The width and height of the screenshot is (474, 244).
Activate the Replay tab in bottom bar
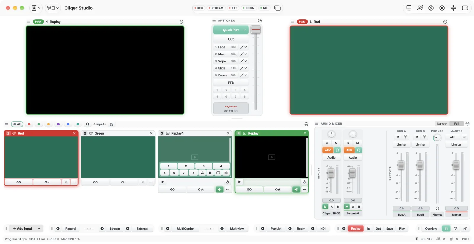(355, 229)
